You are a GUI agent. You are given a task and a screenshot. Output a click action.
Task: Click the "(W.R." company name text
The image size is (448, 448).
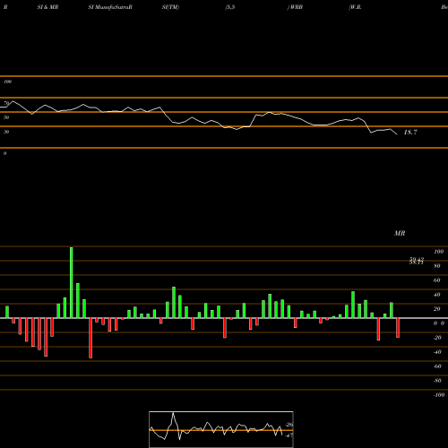[x=355, y=7]
